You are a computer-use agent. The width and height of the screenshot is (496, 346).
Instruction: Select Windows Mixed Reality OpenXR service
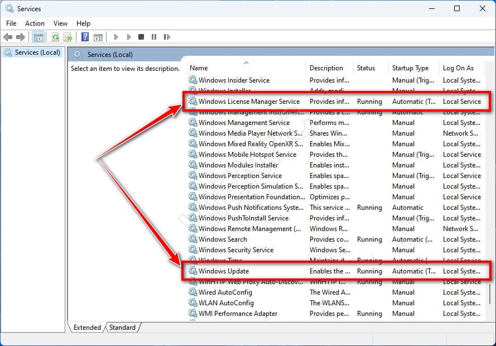point(335,144)
